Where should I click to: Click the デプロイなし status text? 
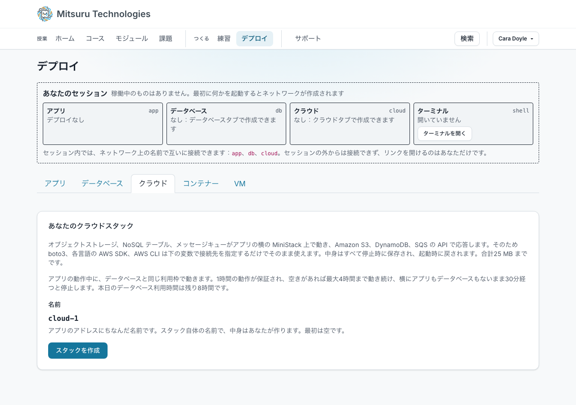pos(66,120)
